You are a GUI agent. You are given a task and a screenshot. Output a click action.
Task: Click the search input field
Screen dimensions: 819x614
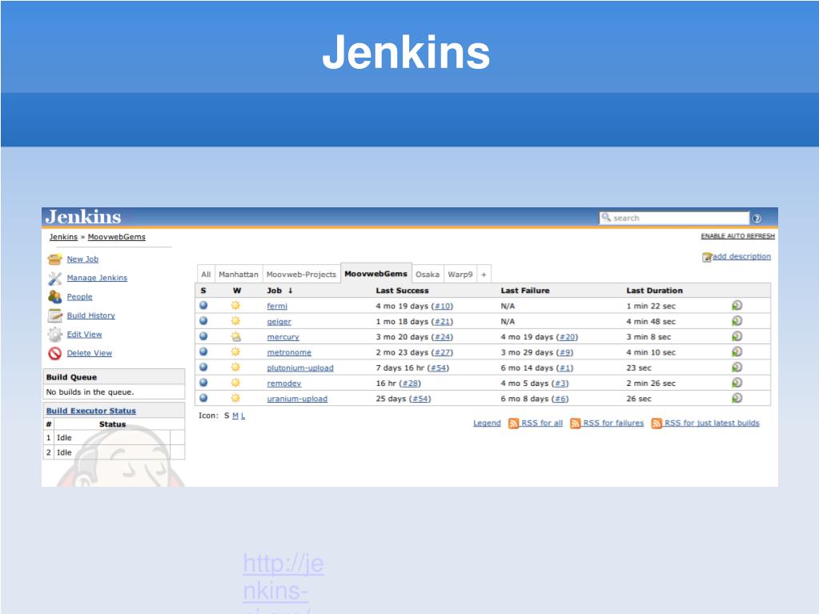click(674, 219)
